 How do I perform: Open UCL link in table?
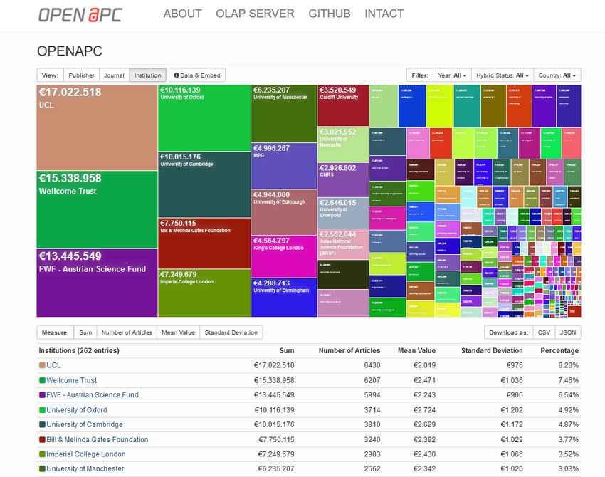point(53,365)
